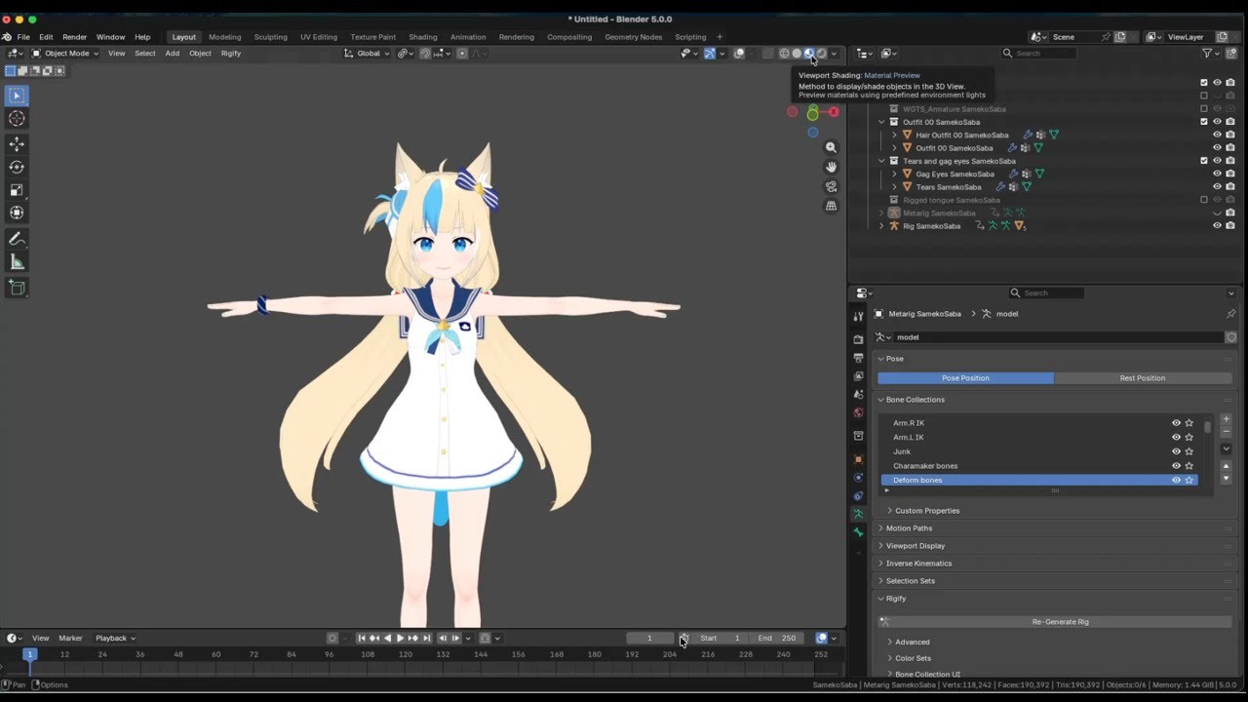Viewport: 1248px width, 702px height.
Task: Expand Tears SamekoSaba object in outliner
Action: click(x=894, y=186)
